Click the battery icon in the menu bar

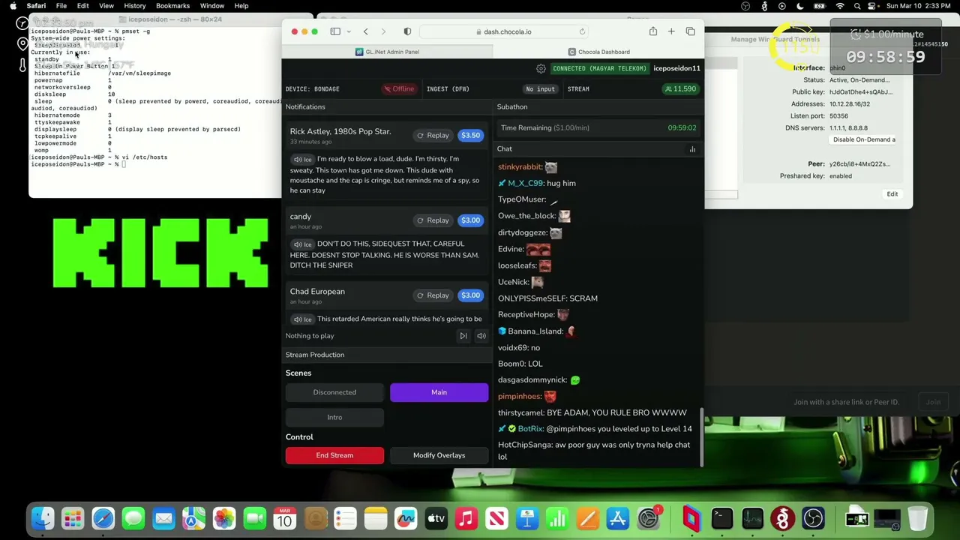(x=819, y=6)
